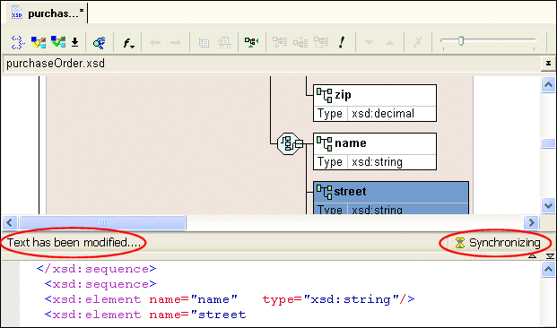Select the highlighted street element node
Image resolution: width=557 pixels, height=328 pixels.
point(391,198)
